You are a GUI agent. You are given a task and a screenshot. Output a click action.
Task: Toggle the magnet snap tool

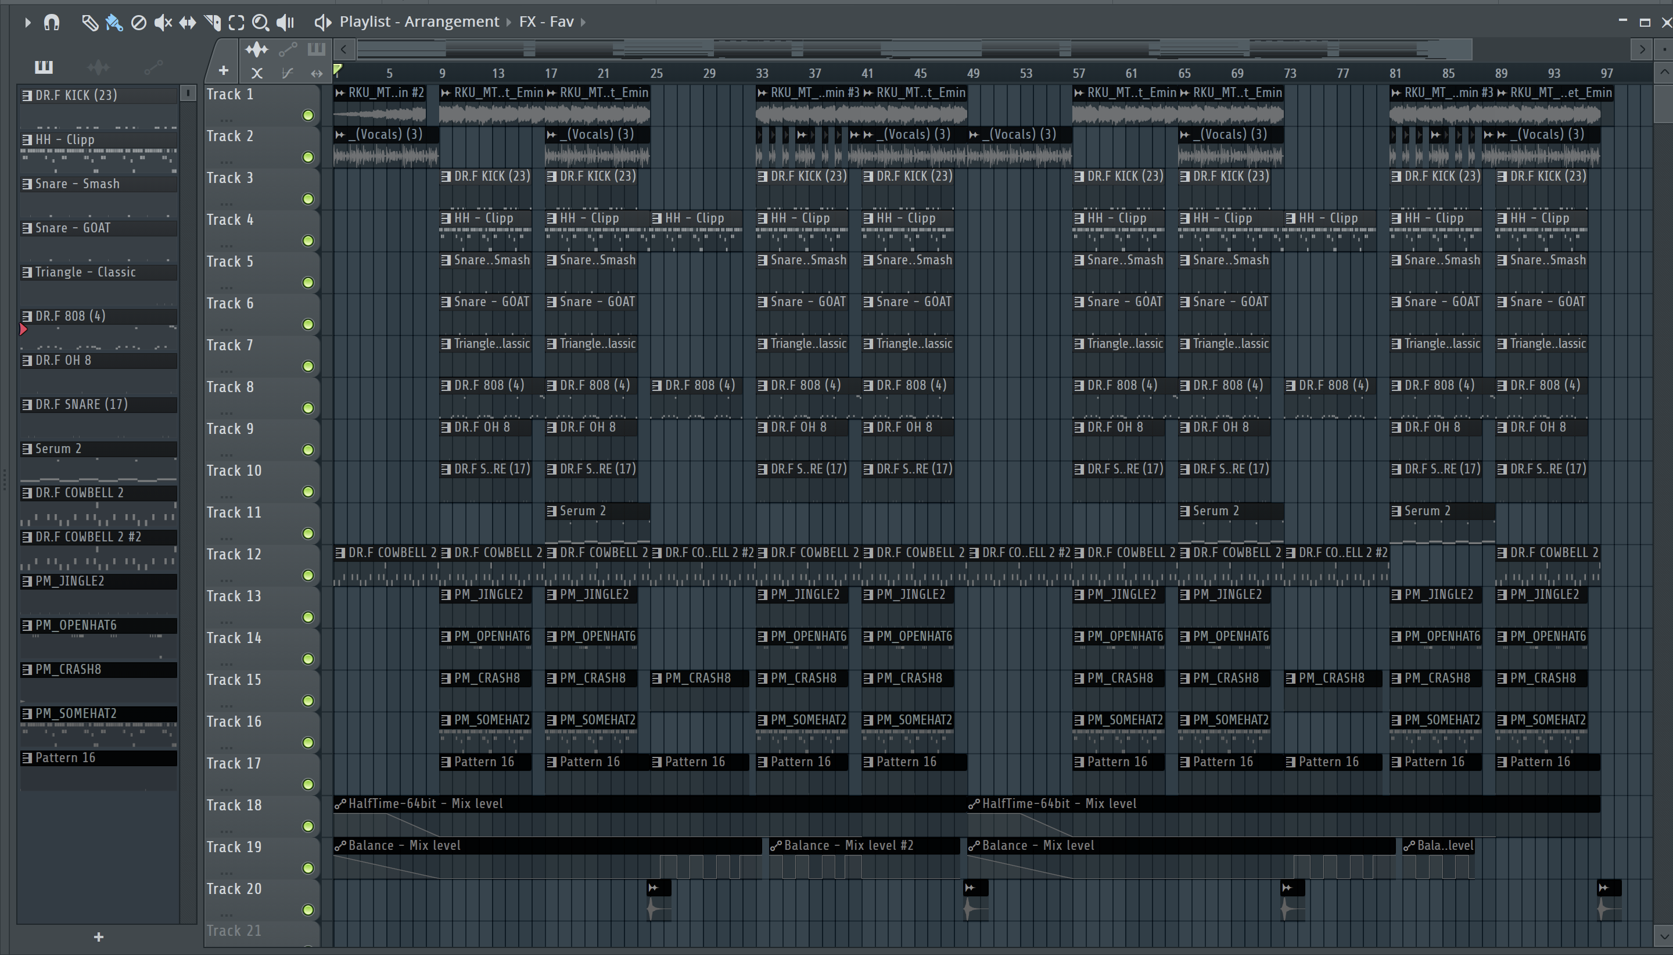click(52, 22)
